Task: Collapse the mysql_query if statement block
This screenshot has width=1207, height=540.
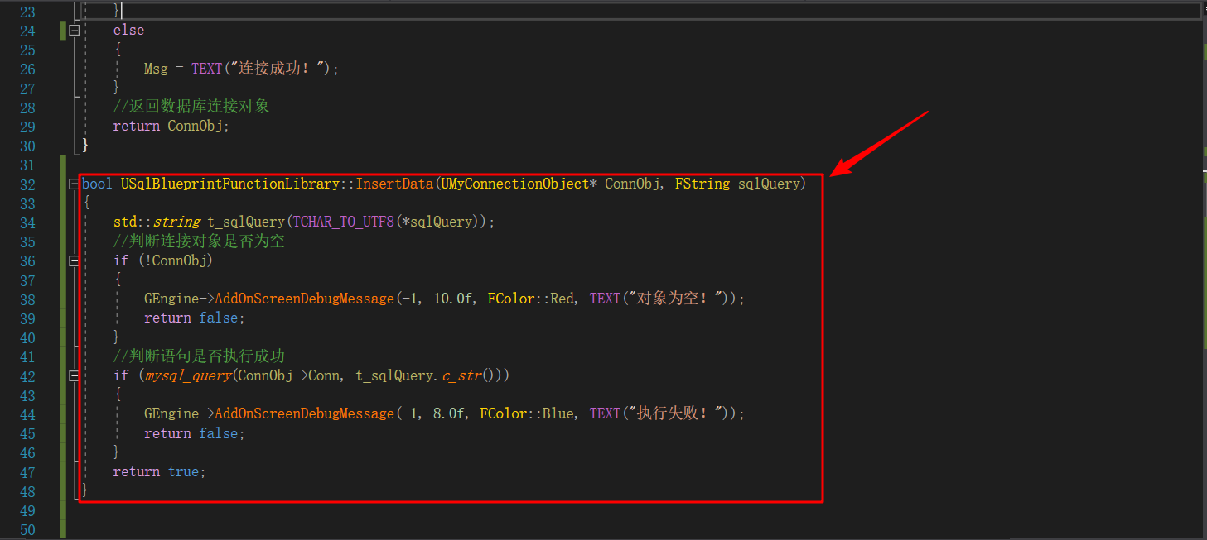Action: pyautogui.click(x=74, y=375)
